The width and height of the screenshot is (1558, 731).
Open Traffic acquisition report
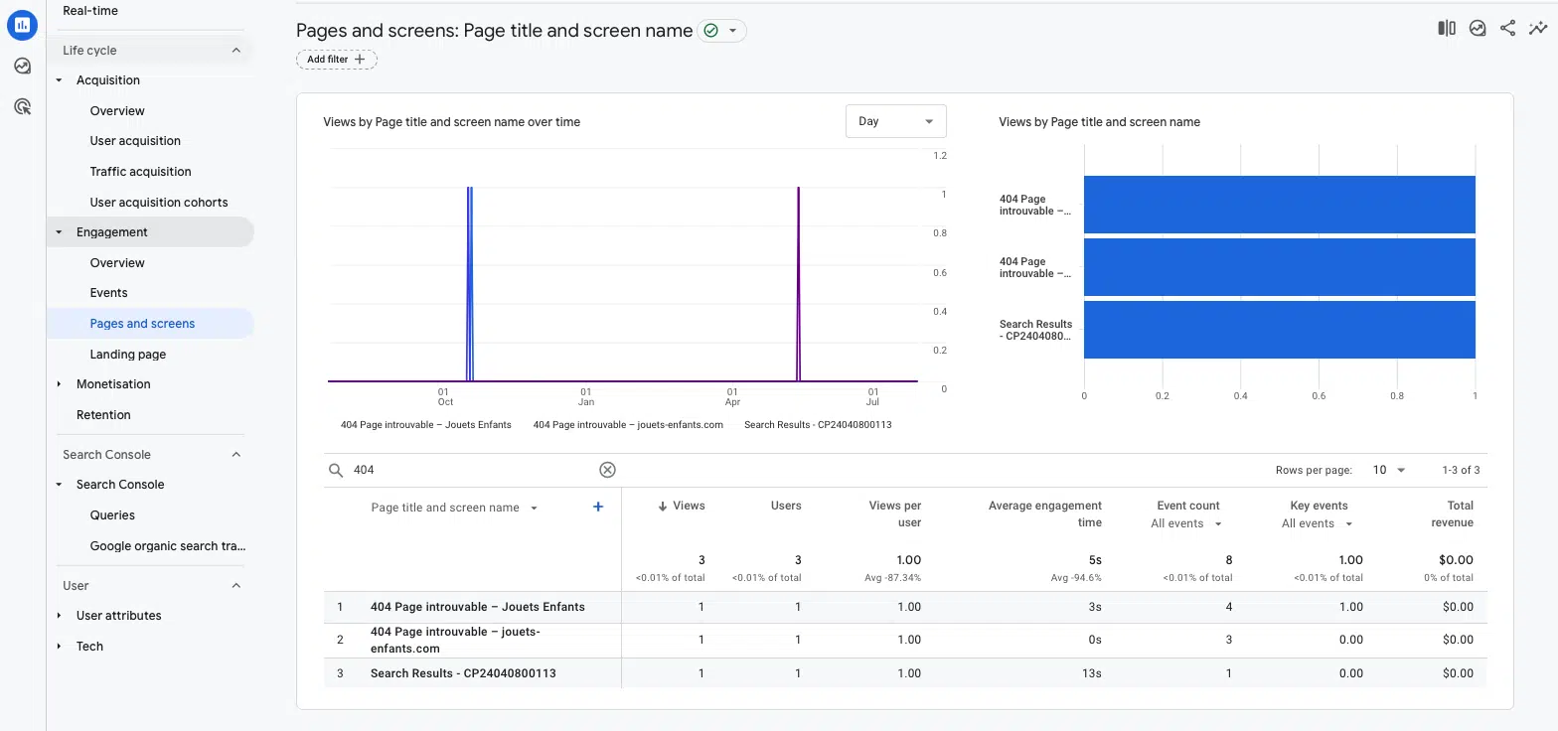click(x=140, y=172)
